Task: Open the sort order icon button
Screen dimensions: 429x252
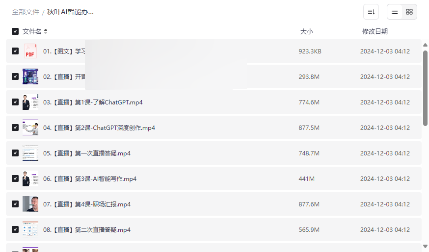Action: (x=371, y=12)
